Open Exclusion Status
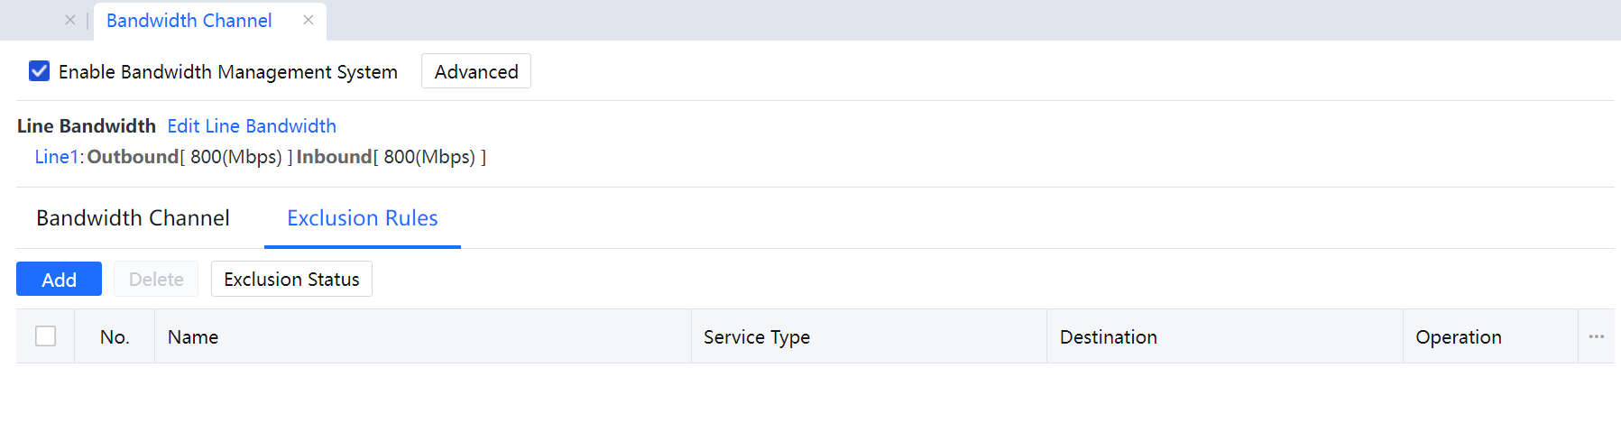 pos(291,280)
